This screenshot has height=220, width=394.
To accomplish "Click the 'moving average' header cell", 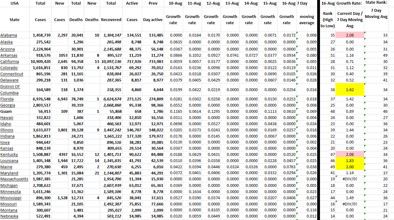I will point(307,20).
